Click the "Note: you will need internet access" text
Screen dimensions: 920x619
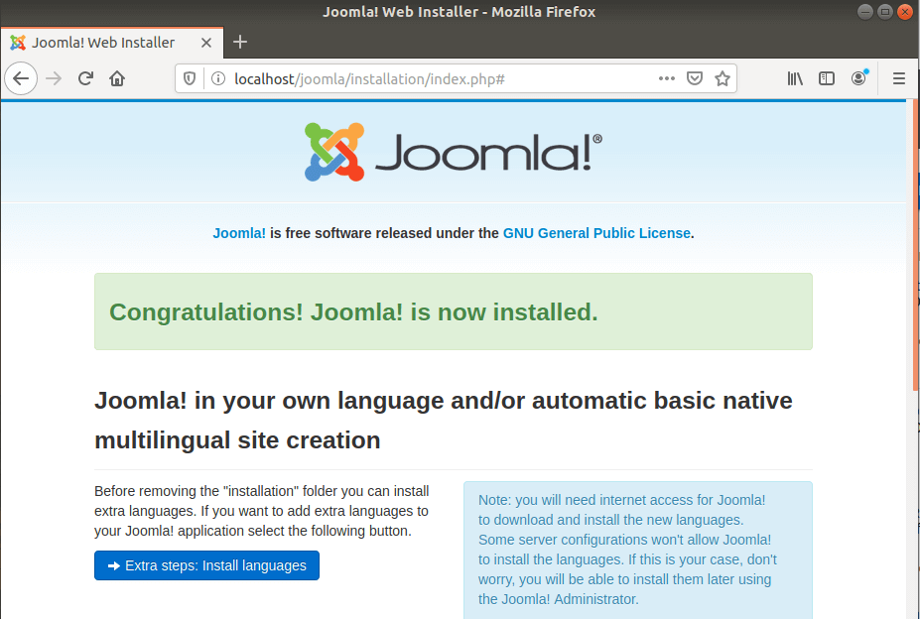click(627, 550)
